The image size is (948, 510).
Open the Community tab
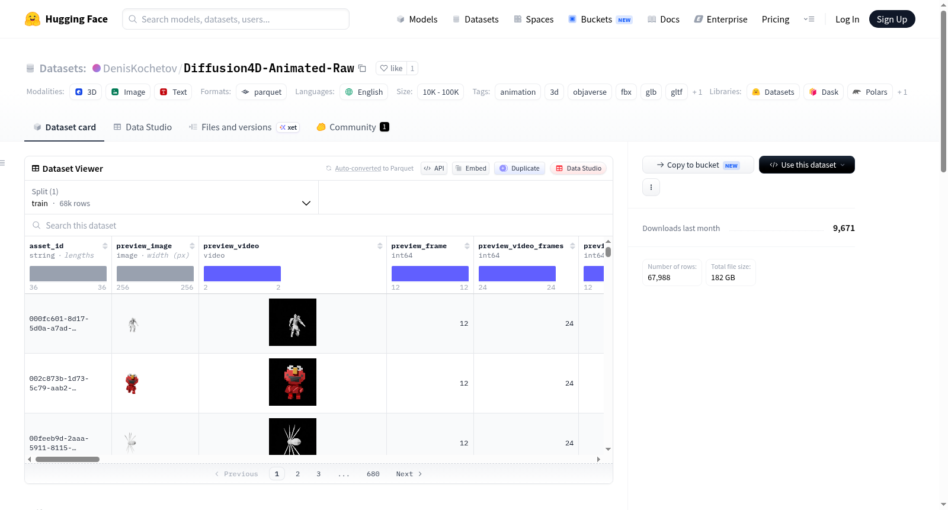[x=353, y=127]
